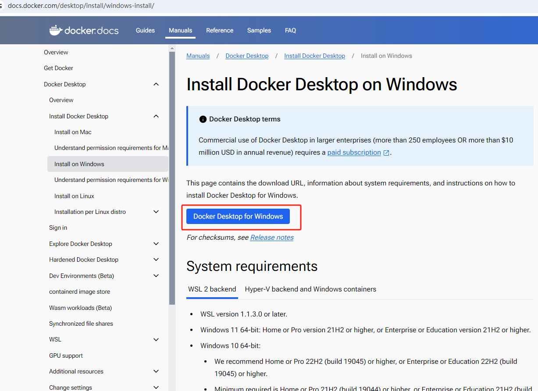Screen dimensions: 538x391
Task: Collapse the Docker Desktop sidebar section
Action: point(156,84)
